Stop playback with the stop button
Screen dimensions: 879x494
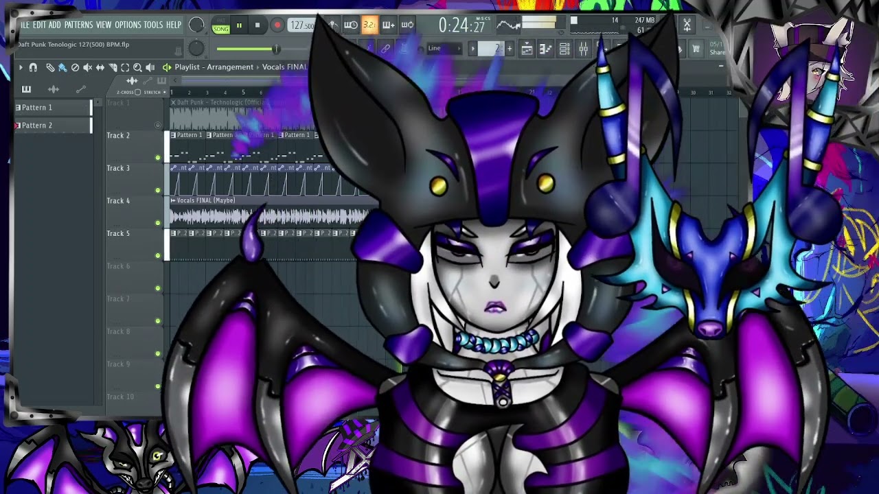pos(258,25)
